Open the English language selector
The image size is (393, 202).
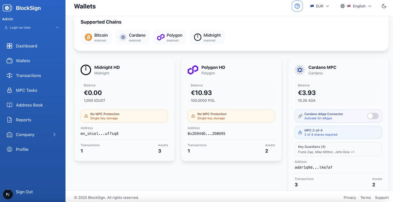point(356,6)
